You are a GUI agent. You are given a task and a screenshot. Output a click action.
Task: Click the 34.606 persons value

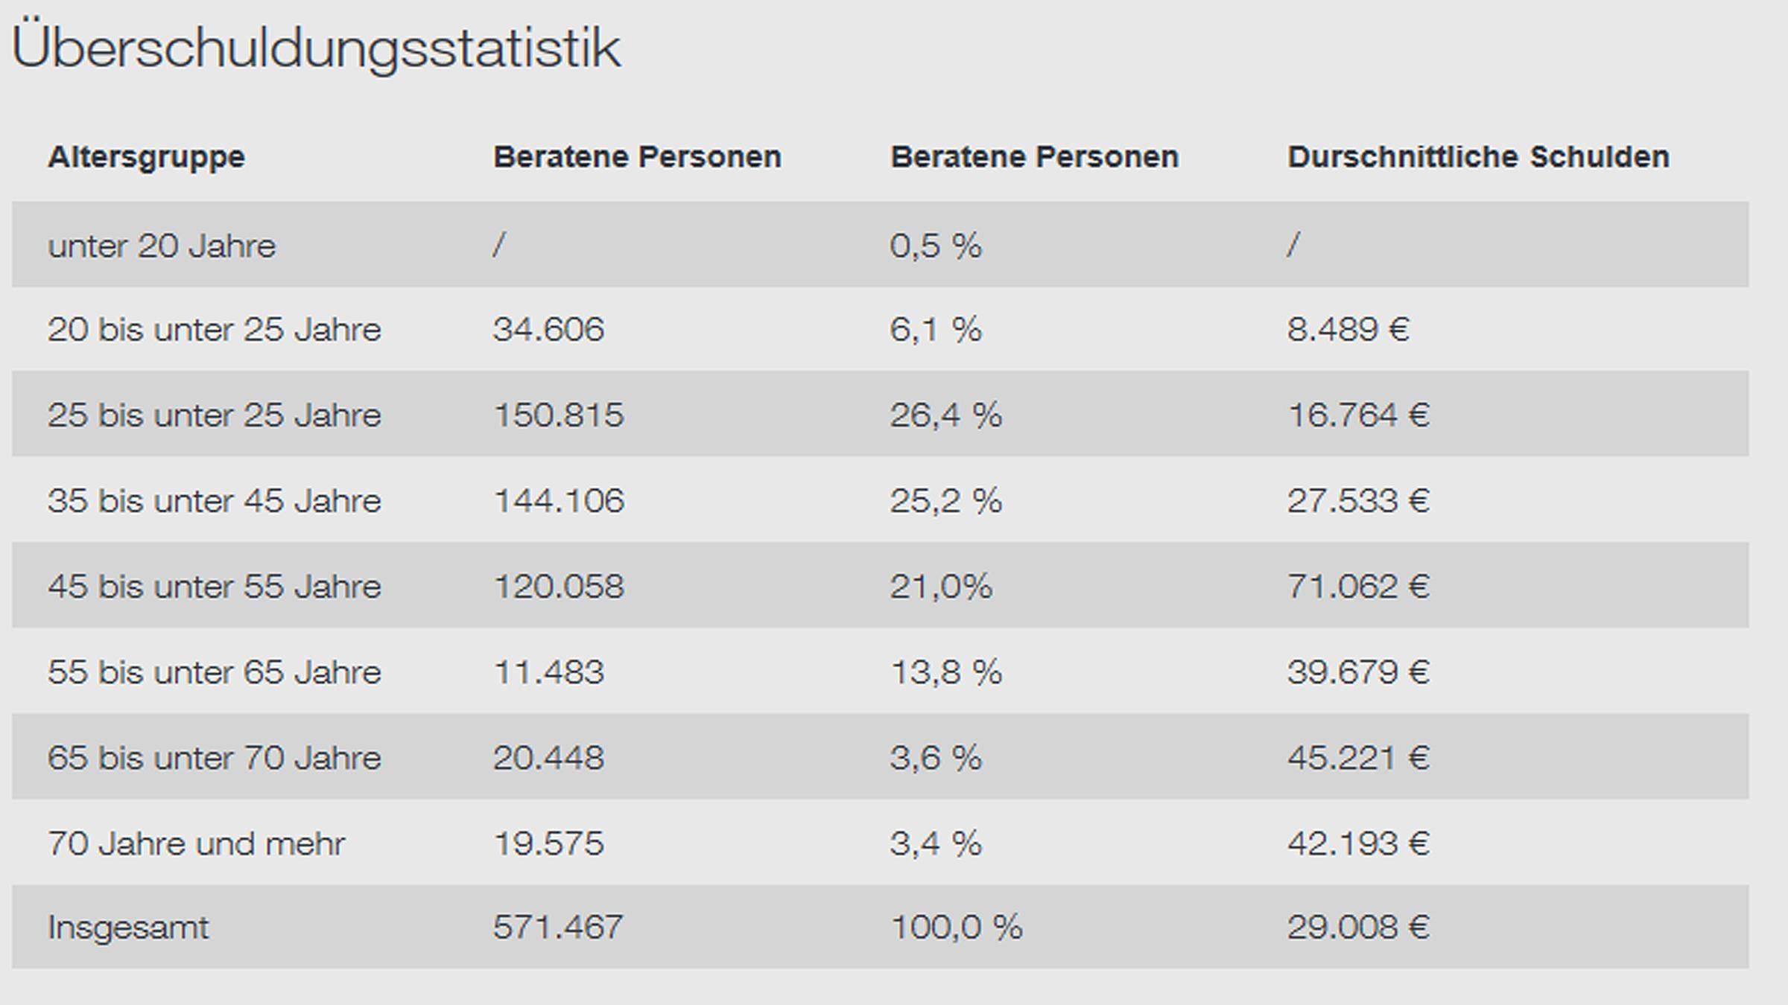548,330
